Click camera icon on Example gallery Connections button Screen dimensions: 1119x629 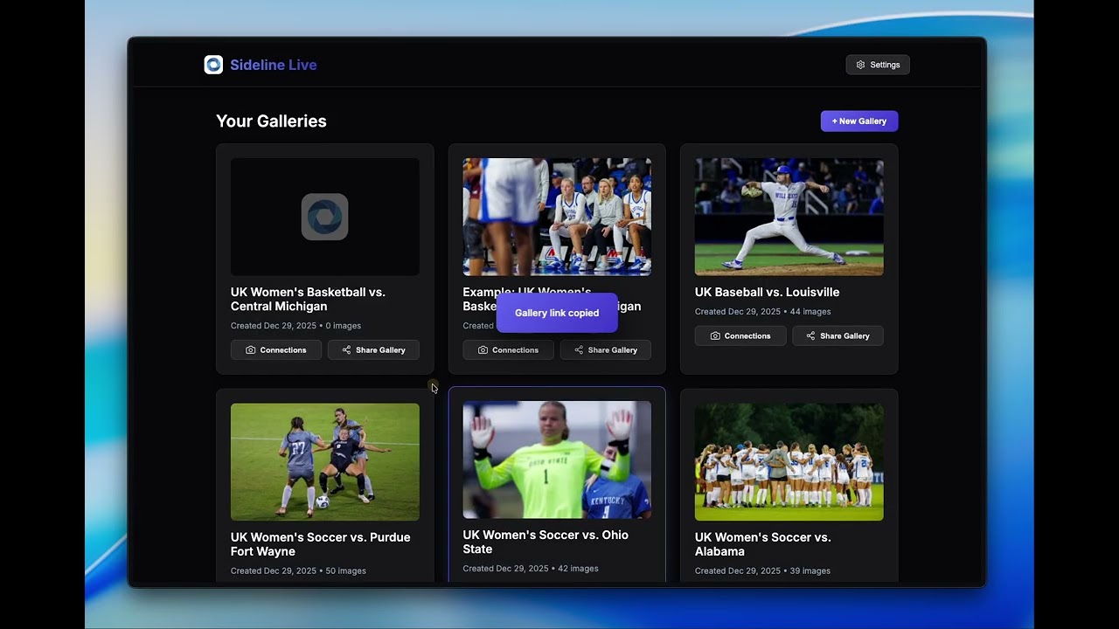click(x=483, y=349)
